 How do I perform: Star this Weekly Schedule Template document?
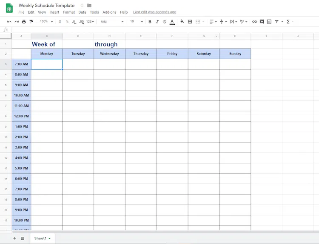pos(82,6)
